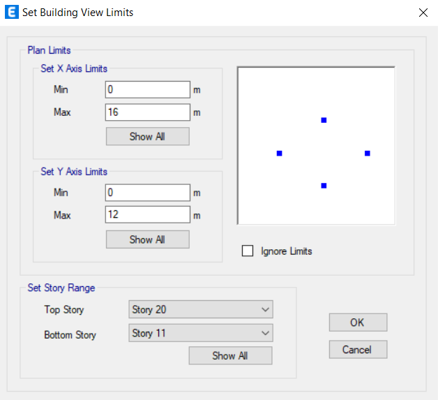Viewport: 438px width, 400px height.
Task: Open the Top Story dropdown
Action: (x=201, y=309)
